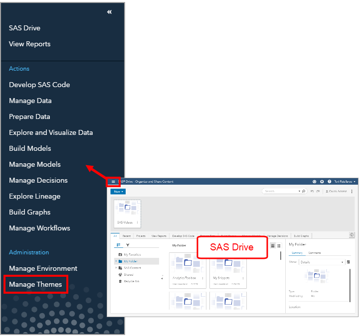The height and width of the screenshot is (336, 359).
Task: Toggle the information pane icon
Action: tap(352, 235)
